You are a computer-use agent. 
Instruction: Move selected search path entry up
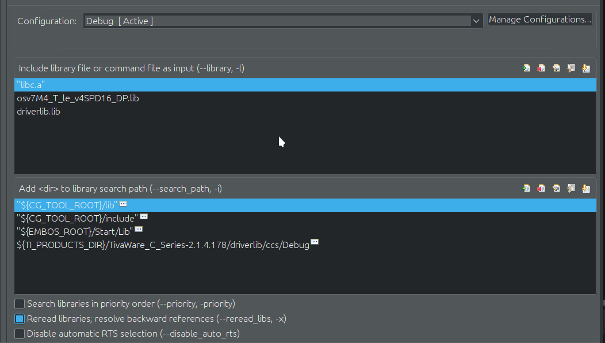pos(571,189)
